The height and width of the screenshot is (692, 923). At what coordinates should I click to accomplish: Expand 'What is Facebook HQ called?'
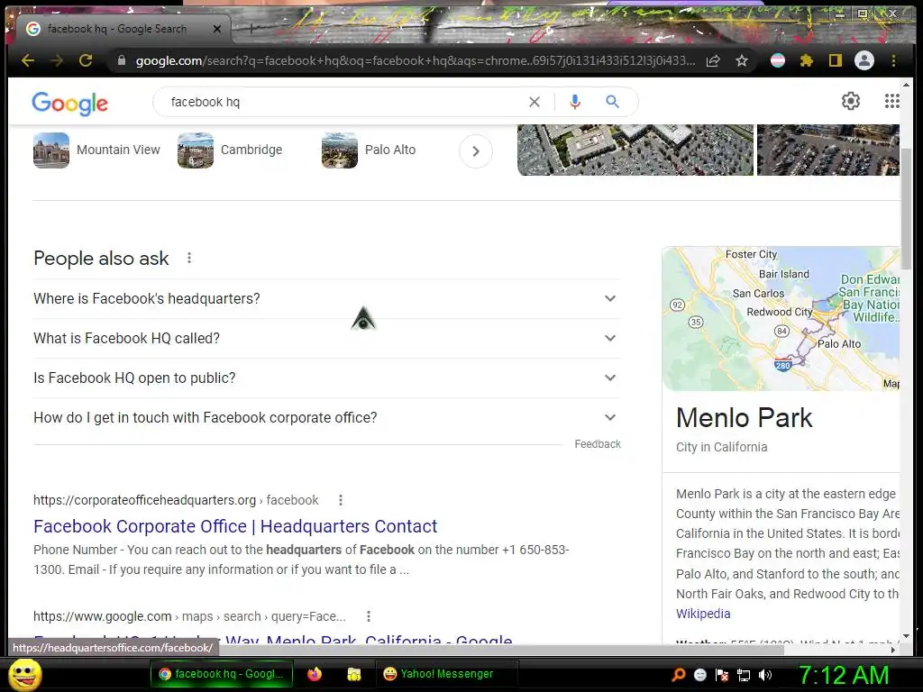click(326, 339)
